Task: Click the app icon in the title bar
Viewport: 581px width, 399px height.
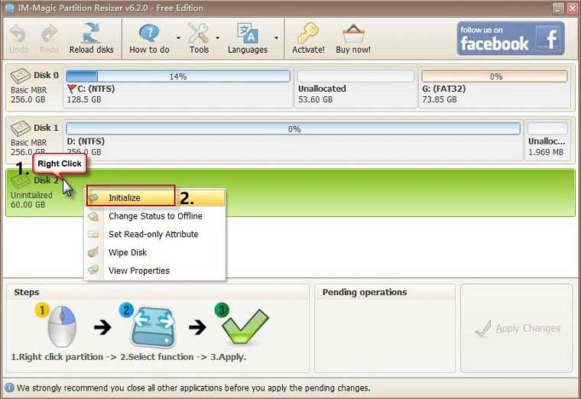Action: (9, 8)
